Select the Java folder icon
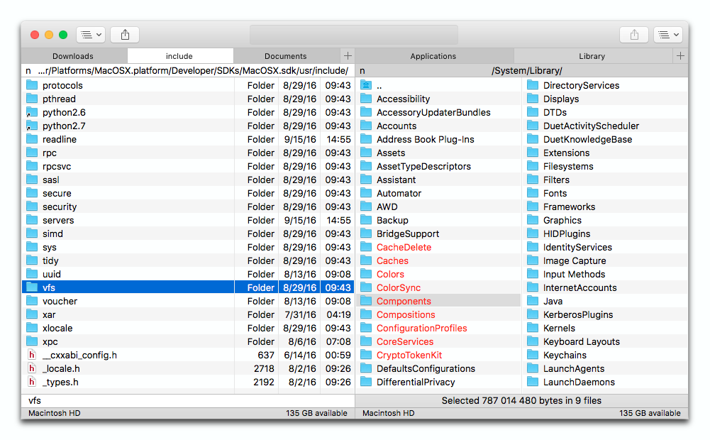This screenshot has width=710, height=440. coord(533,301)
